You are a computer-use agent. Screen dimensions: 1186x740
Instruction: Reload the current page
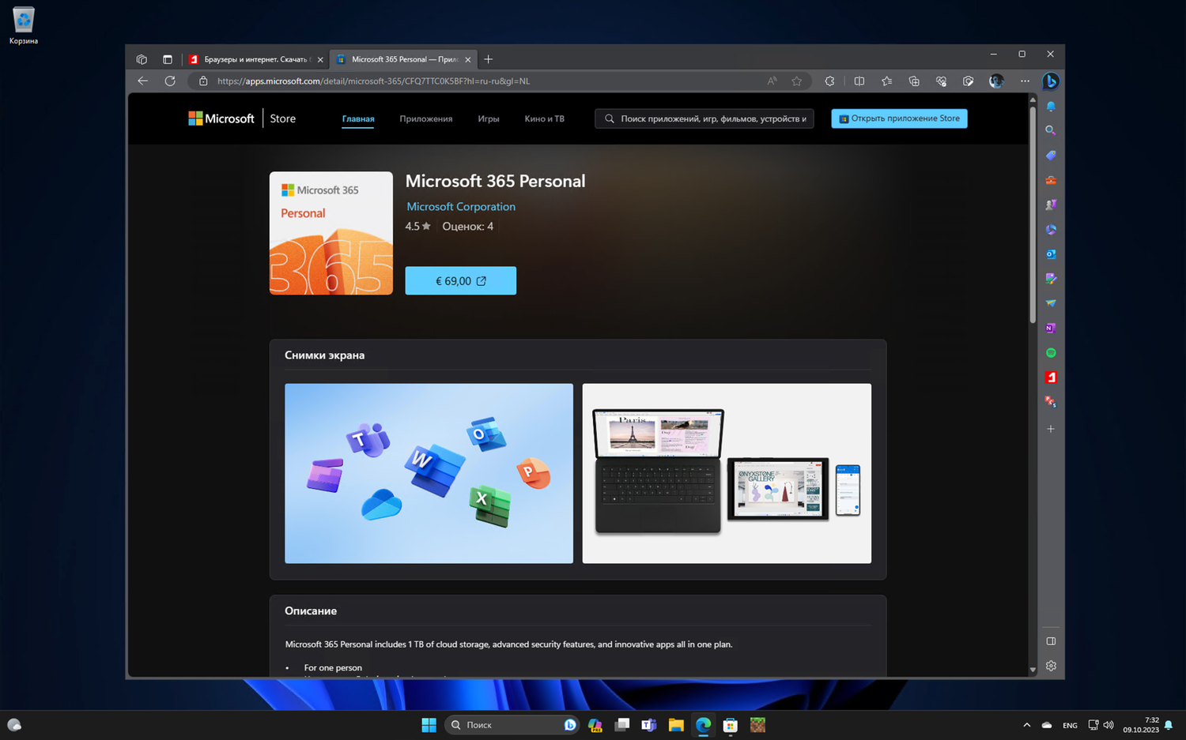(169, 81)
